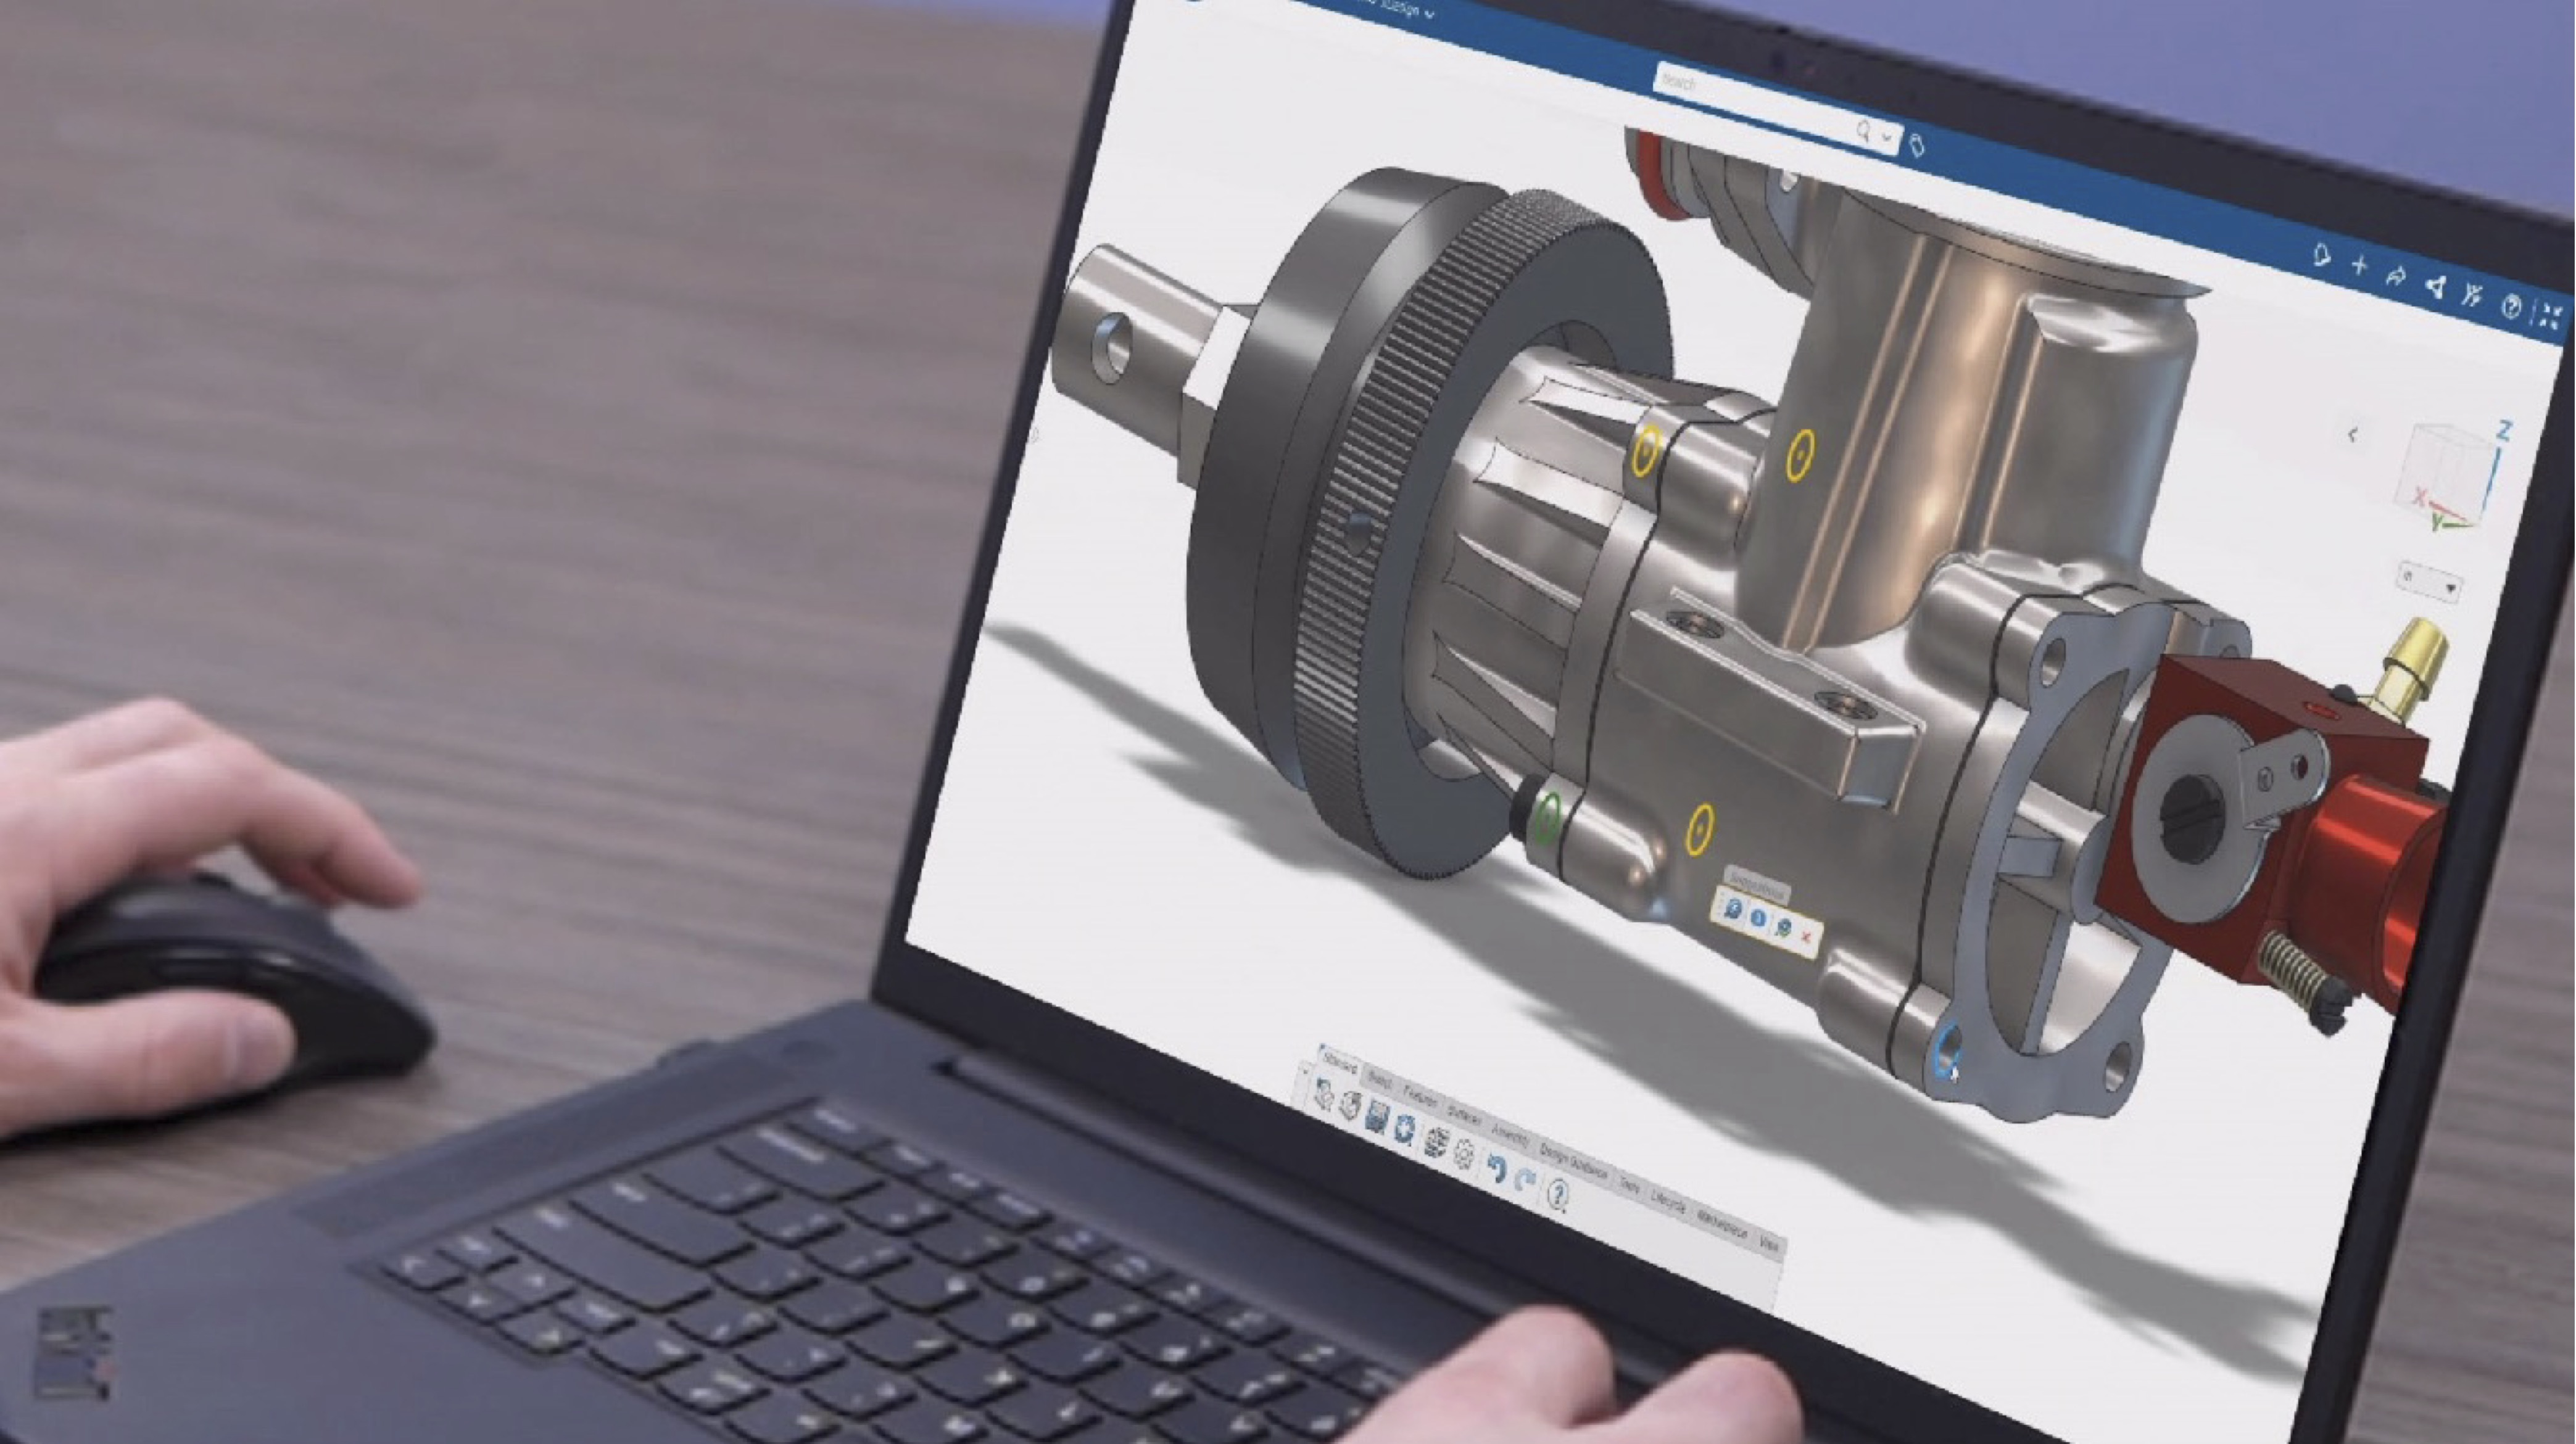Click the dotted grid icon left of gear
Screen dimensions: 2576x1444
coord(1437,1143)
